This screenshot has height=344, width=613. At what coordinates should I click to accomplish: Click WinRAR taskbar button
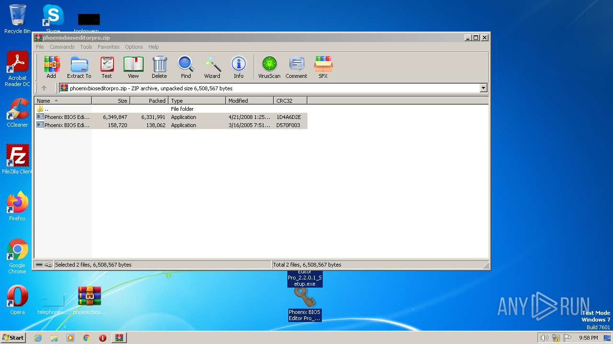coord(119,338)
